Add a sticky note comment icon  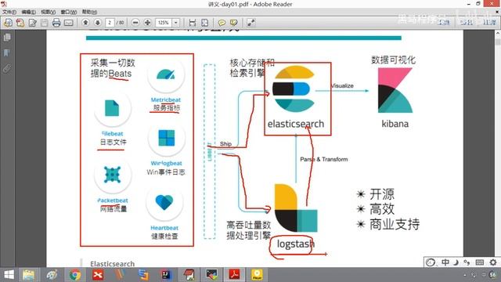[222, 23]
